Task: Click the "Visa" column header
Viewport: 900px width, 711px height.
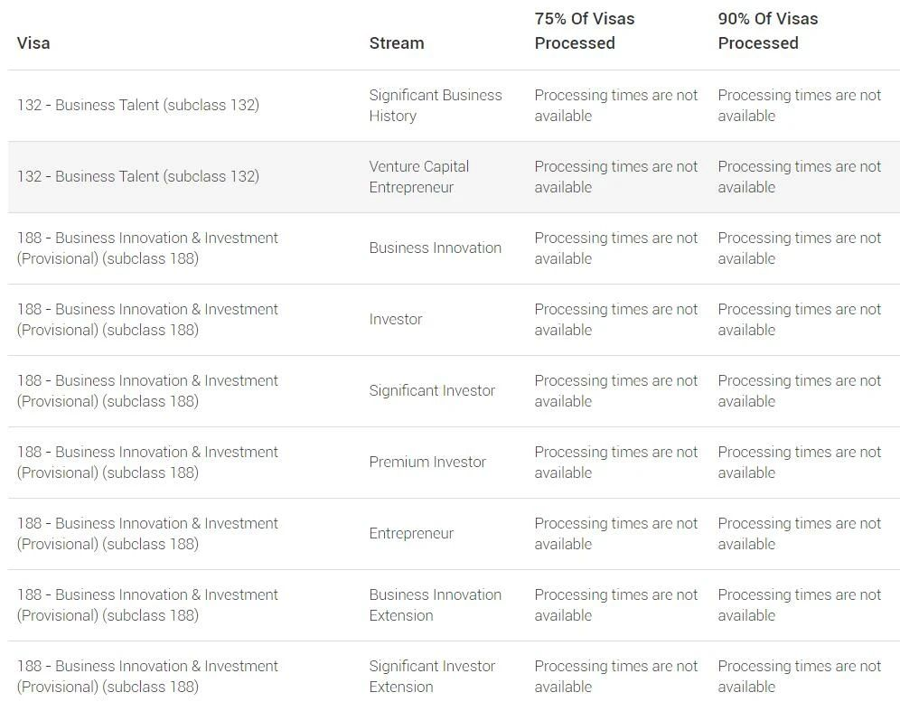Action: [33, 43]
